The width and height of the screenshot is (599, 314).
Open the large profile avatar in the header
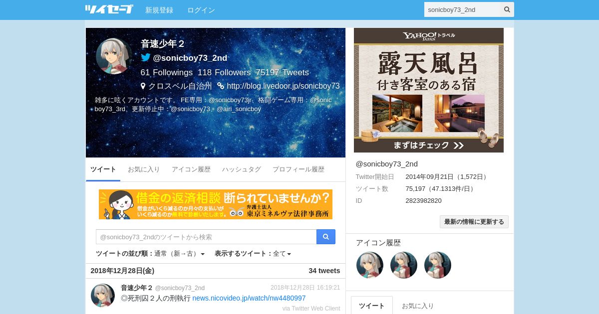(x=113, y=56)
